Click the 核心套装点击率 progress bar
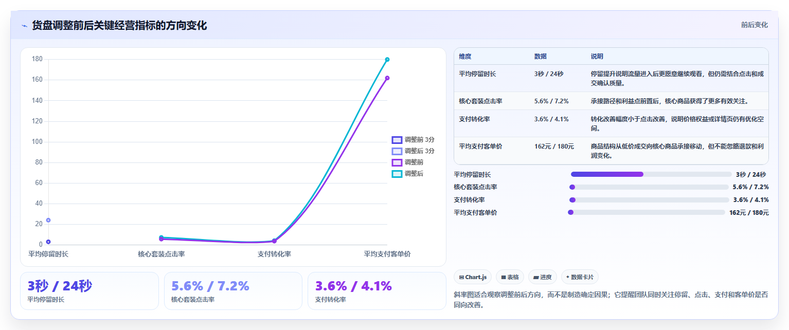789x330 pixels. 649,187
